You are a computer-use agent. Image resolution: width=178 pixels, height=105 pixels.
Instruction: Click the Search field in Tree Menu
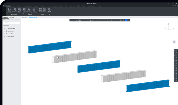(x=12, y=23)
